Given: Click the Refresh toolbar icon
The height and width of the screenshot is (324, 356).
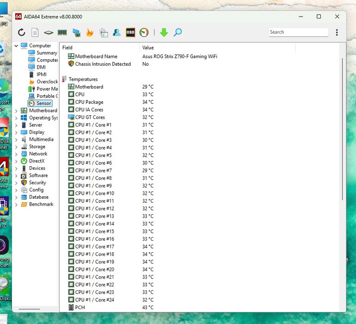Looking at the screenshot, I should pos(22,32).
